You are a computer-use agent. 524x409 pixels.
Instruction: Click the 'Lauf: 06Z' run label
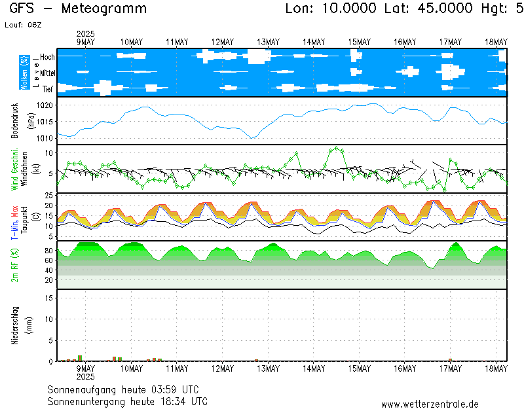coord(23,25)
